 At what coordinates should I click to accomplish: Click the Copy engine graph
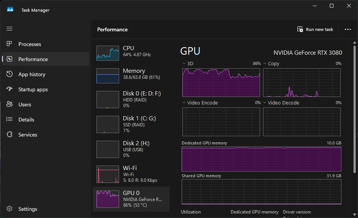[301, 83]
